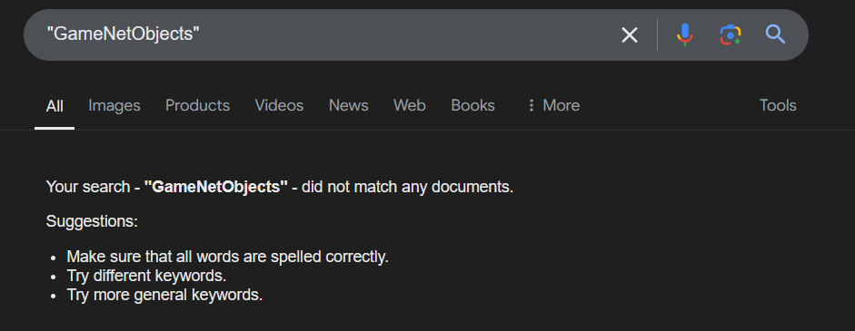Submit search using the magnifying glass icon
The height and width of the screenshot is (331, 855).
click(x=775, y=34)
